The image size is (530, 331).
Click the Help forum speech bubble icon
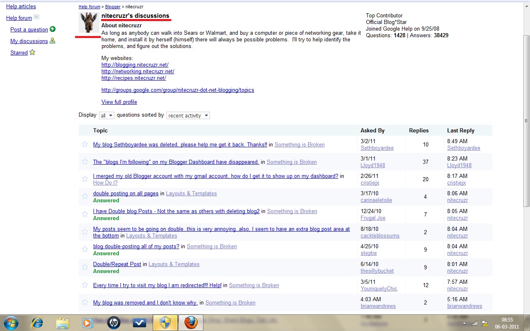pos(36,17)
